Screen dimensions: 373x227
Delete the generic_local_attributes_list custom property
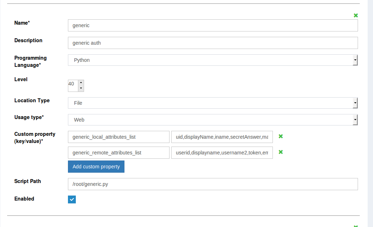[281, 136]
